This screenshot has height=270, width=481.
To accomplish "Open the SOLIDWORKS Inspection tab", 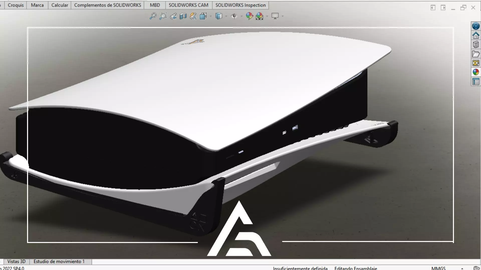I will coord(241,5).
